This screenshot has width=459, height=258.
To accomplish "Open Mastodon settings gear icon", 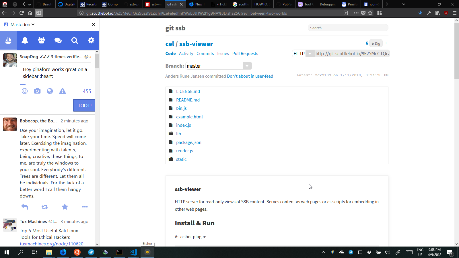I will (x=91, y=40).
